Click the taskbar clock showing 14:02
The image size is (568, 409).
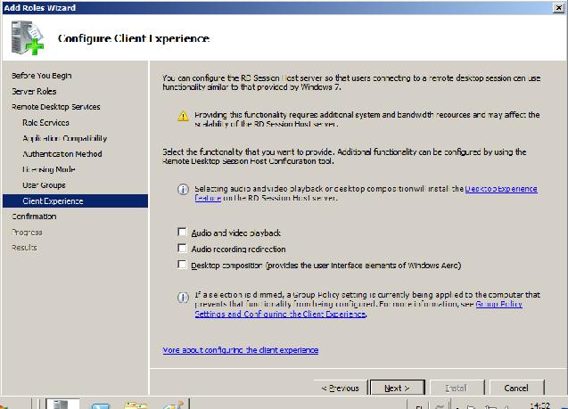(x=540, y=405)
